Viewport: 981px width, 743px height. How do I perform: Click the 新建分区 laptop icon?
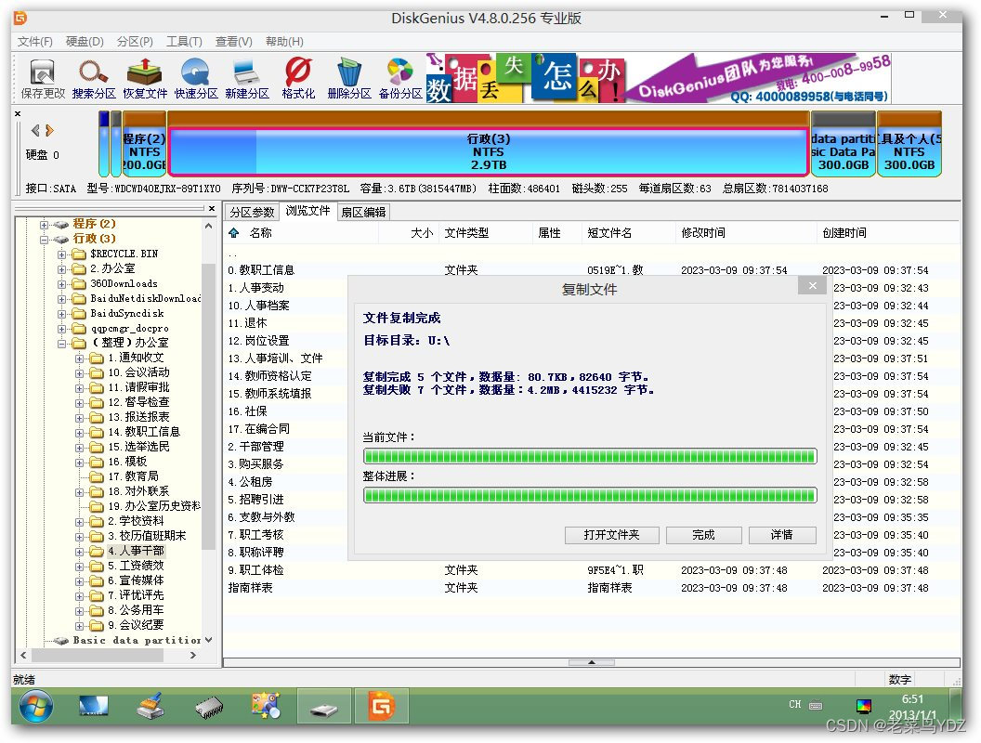pyautogui.click(x=247, y=79)
